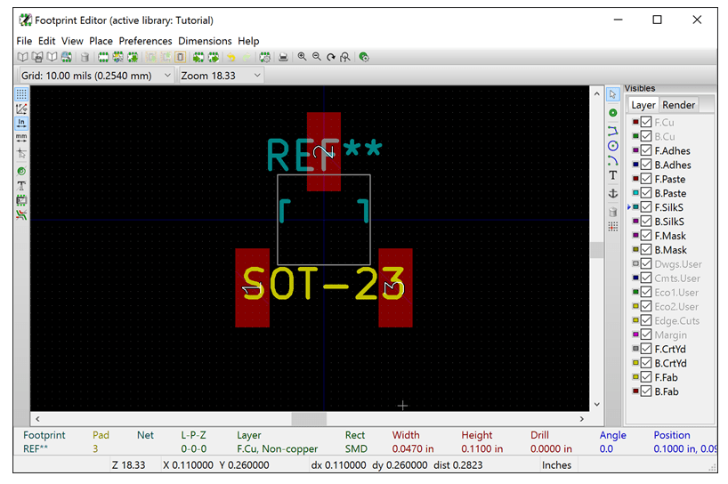Click the F.Adhes color swatch
The width and height of the screenshot is (728, 484).
click(x=635, y=150)
